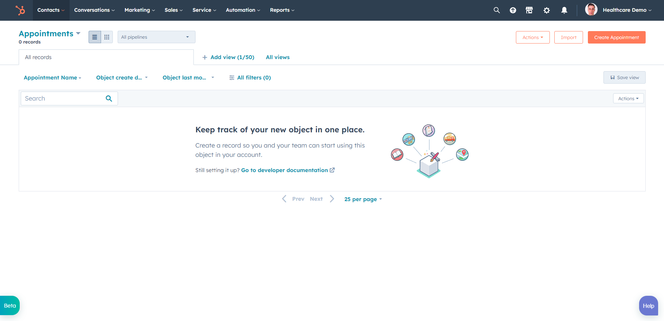Click the HubSpot sprocket logo
Screen dimensions: 664x321
(20, 10)
